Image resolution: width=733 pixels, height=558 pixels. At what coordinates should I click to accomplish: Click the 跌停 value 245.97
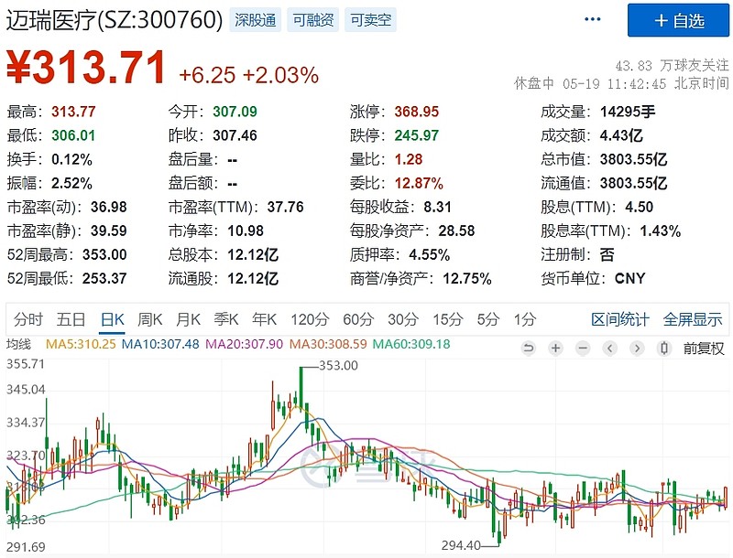[x=417, y=135]
